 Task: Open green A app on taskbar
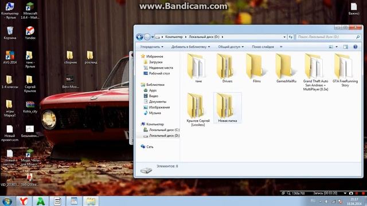[41, 201]
